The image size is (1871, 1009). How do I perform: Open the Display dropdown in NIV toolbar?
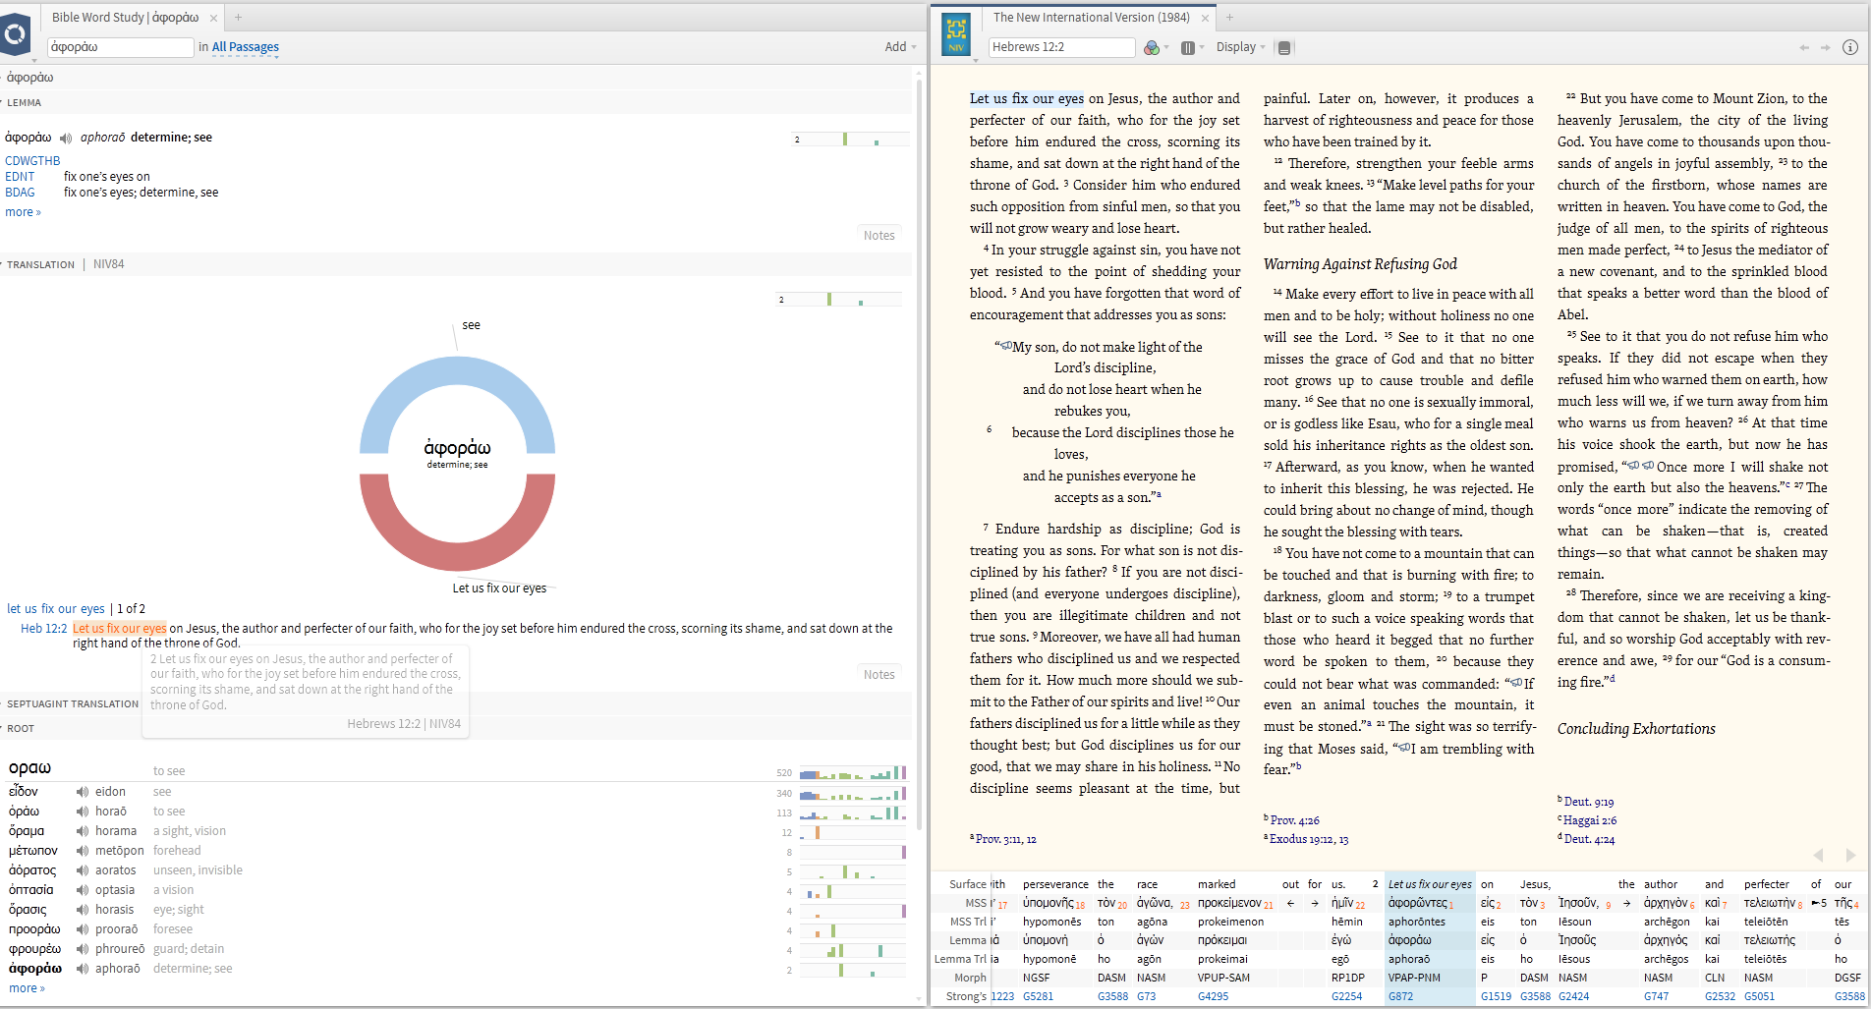coord(1240,47)
